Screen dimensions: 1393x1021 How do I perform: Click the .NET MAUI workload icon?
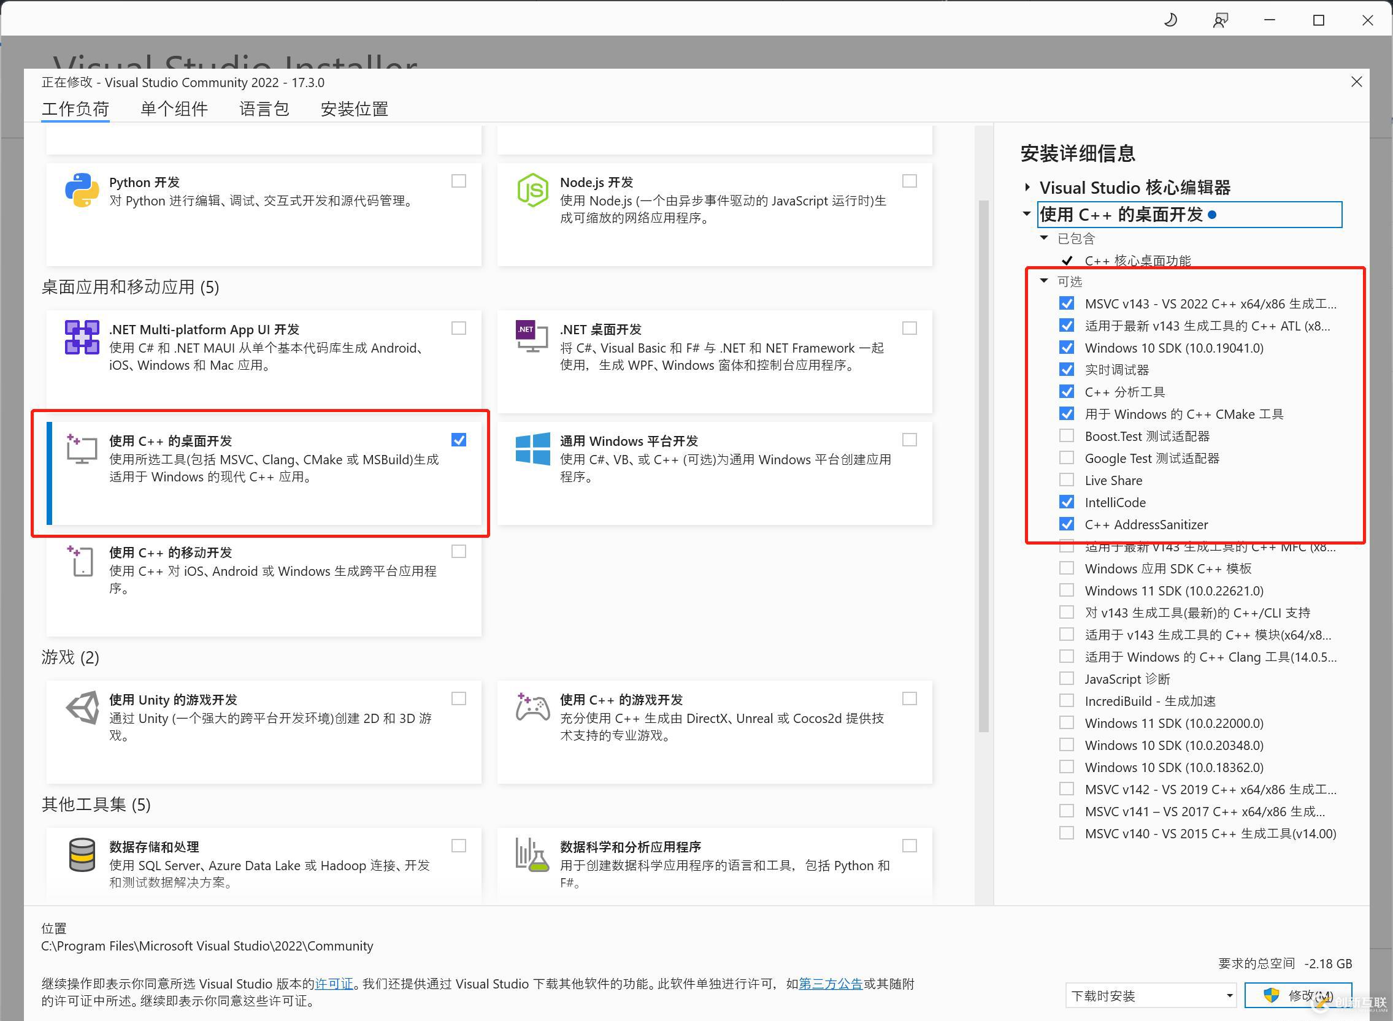(82, 337)
